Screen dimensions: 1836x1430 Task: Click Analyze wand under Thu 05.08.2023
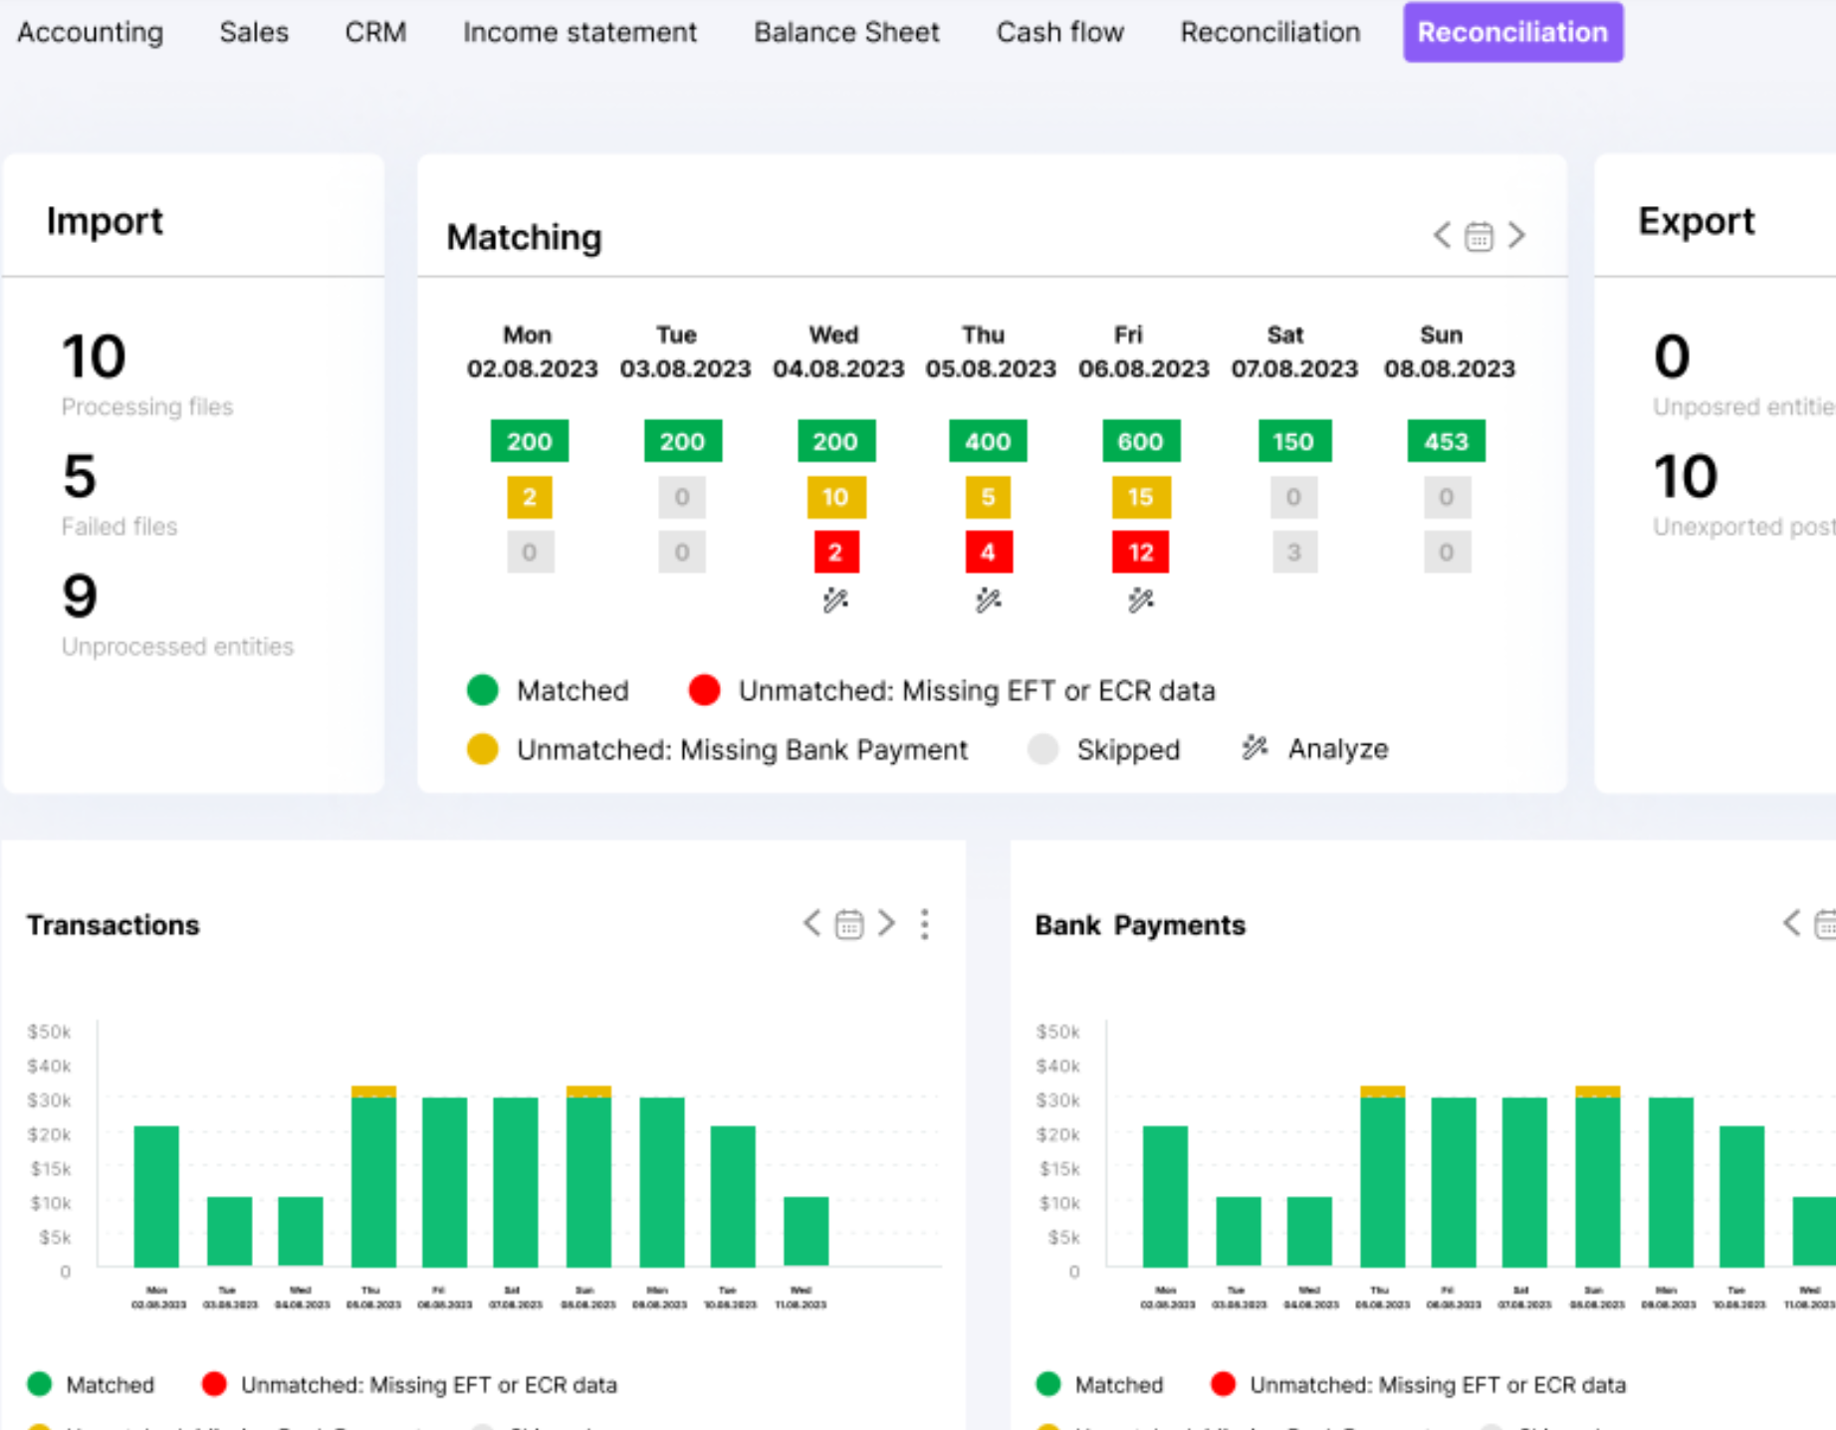988,600
